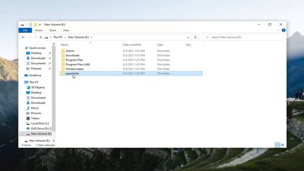Click the Search New Volume (E:) box
Image resolution: width=304 pixels, height=171 pixels.
pyautogui.click(x=243, y=37)
